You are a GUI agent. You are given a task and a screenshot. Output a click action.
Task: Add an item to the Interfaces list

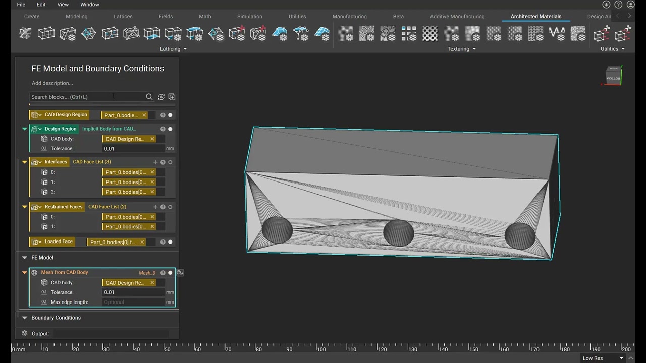pos(155,162)
